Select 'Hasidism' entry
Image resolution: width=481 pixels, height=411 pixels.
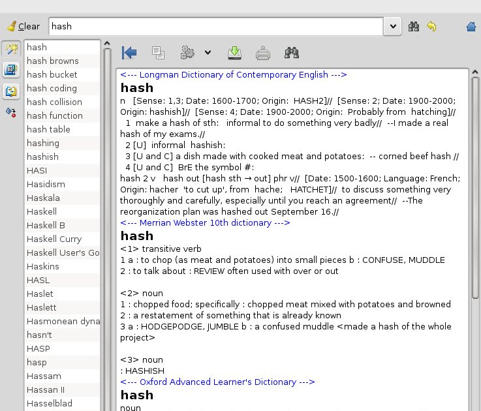coord(62,184)
